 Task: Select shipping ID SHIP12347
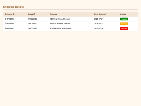coord(9,29)
